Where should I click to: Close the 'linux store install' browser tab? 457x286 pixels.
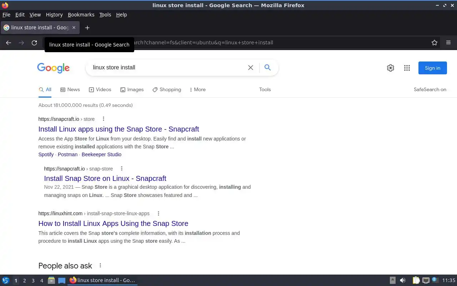click(74, 28)
